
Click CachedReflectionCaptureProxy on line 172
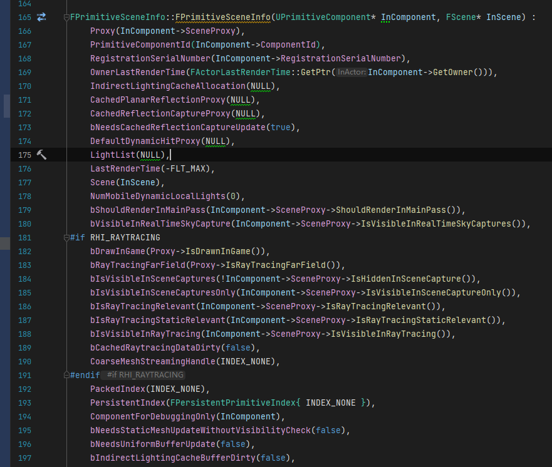click(x=160, y=113)
